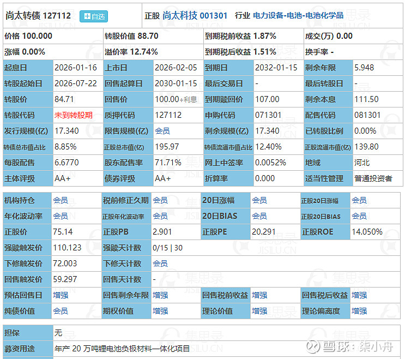405x359 pixels.
Task: Click 回售触发价 value 59.297
Action: (65, 279)
